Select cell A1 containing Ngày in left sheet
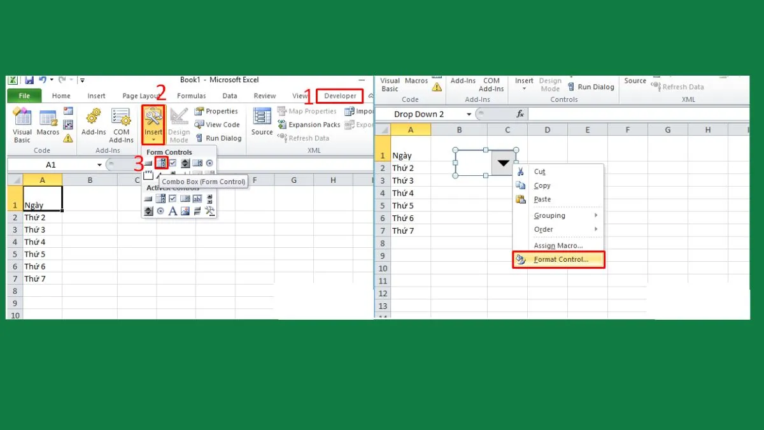764x430 pixels. pyautogui.click(x=42, y=198)
